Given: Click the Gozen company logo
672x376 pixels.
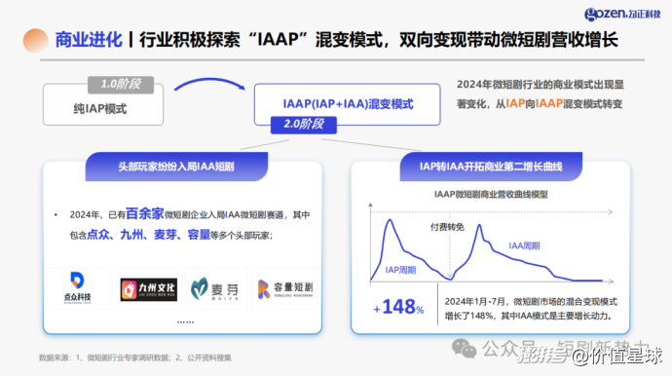Looking at the screenshot, I should coord(622,14).
